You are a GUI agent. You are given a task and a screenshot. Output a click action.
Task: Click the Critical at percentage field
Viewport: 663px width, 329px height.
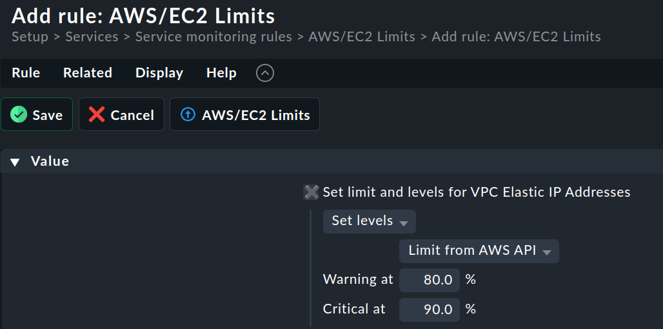pos(430,309)
